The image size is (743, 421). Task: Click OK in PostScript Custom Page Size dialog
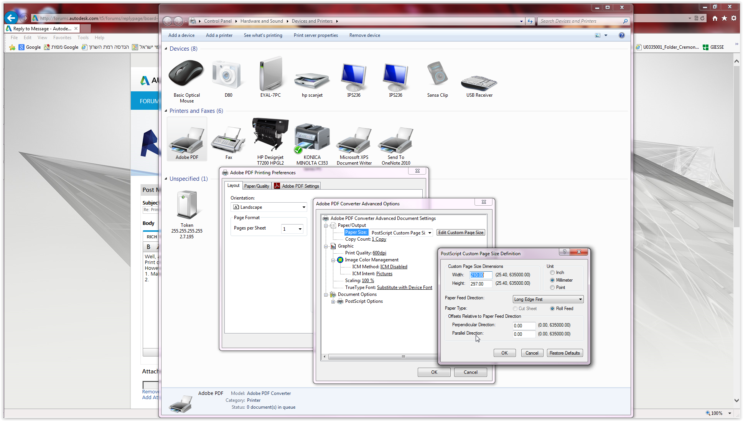[504, 353]
